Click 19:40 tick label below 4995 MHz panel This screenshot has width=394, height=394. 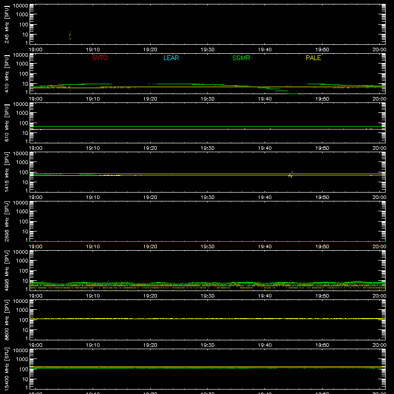[x=265, y=296]
